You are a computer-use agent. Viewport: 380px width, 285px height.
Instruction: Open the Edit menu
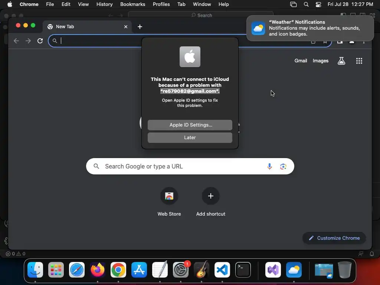click(x=66, y=4)
